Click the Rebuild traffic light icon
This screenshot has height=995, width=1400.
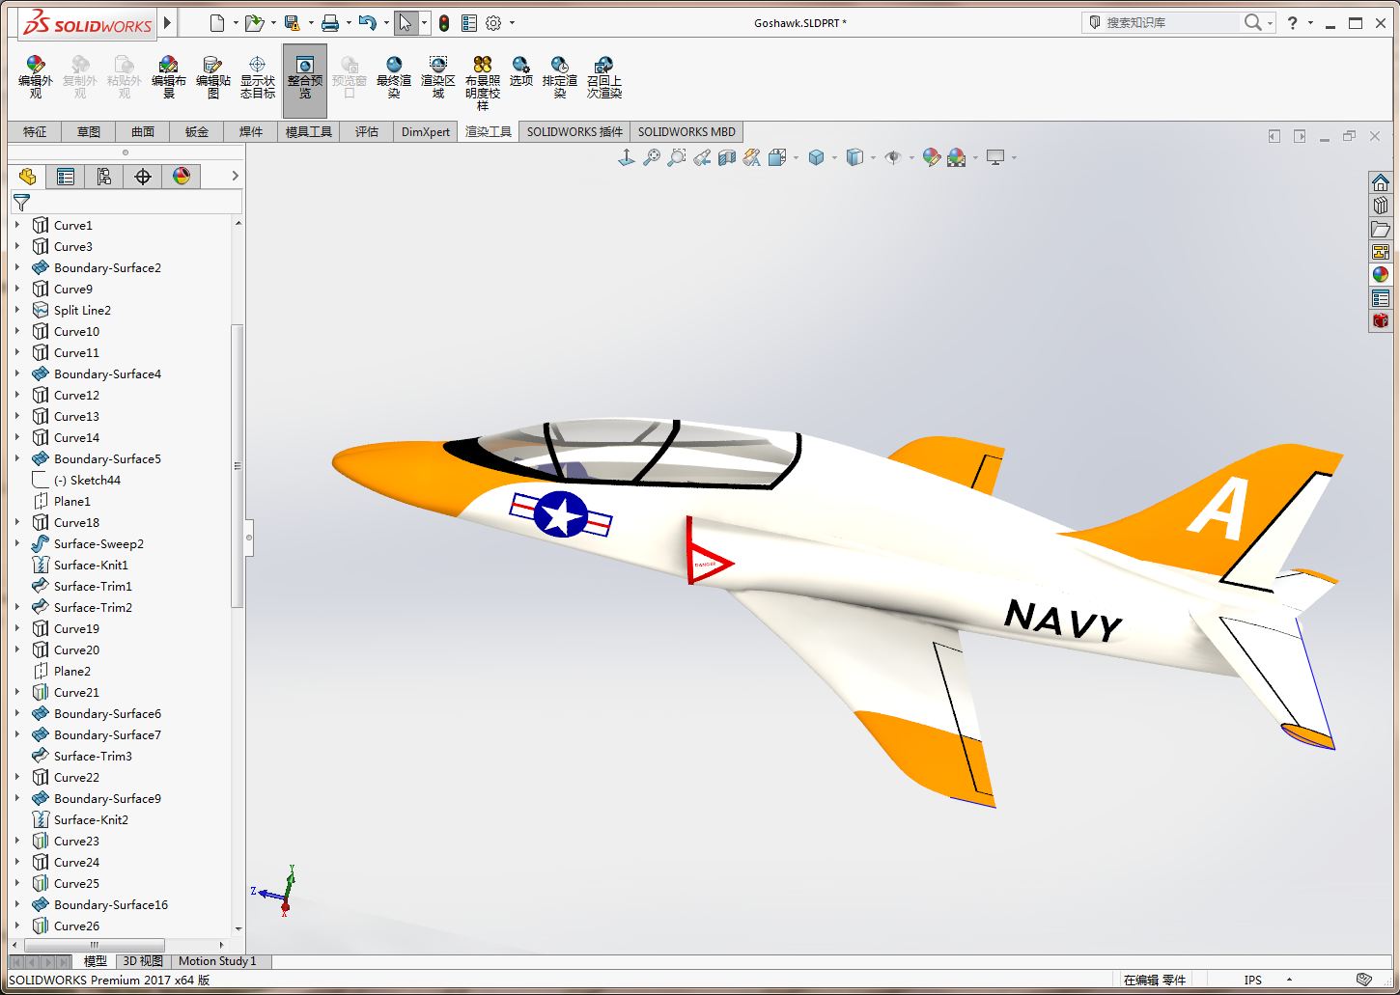pyautogui.click(x=444, y=23)
